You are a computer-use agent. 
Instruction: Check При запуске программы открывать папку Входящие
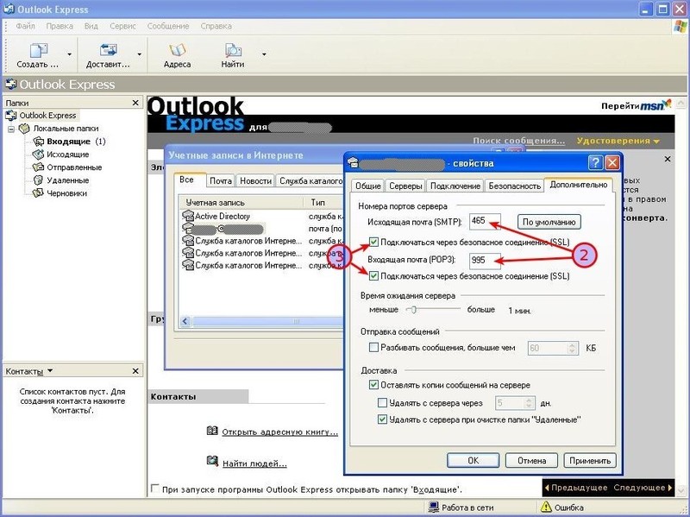coord(154,489)
